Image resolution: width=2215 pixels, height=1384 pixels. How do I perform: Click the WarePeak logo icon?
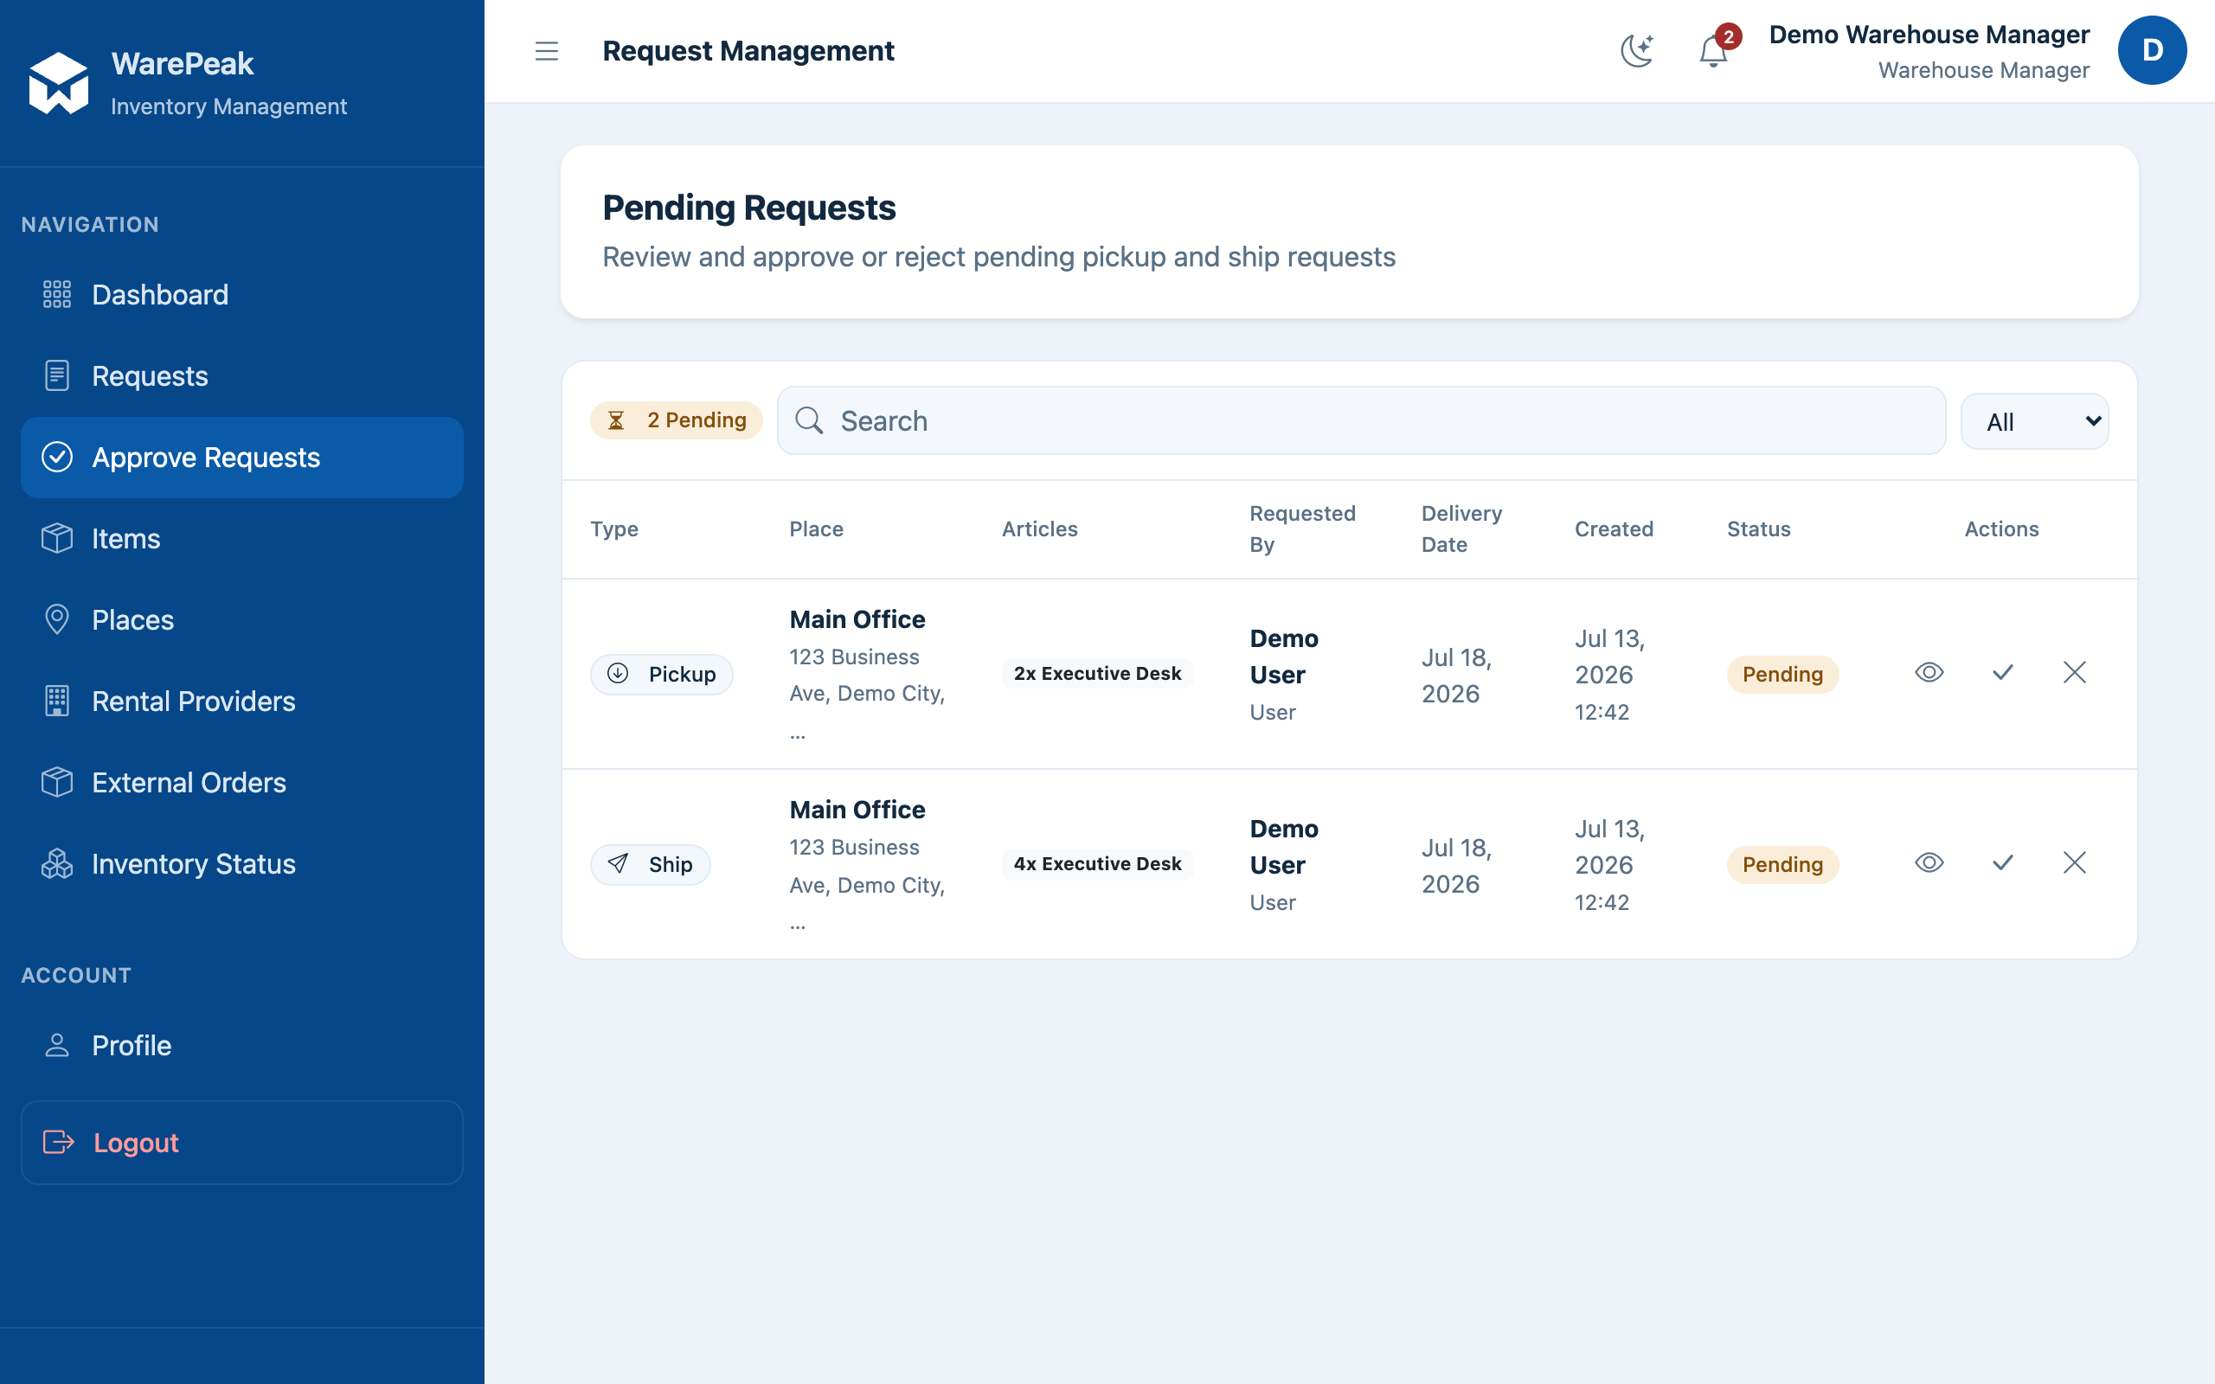[59, 83]
